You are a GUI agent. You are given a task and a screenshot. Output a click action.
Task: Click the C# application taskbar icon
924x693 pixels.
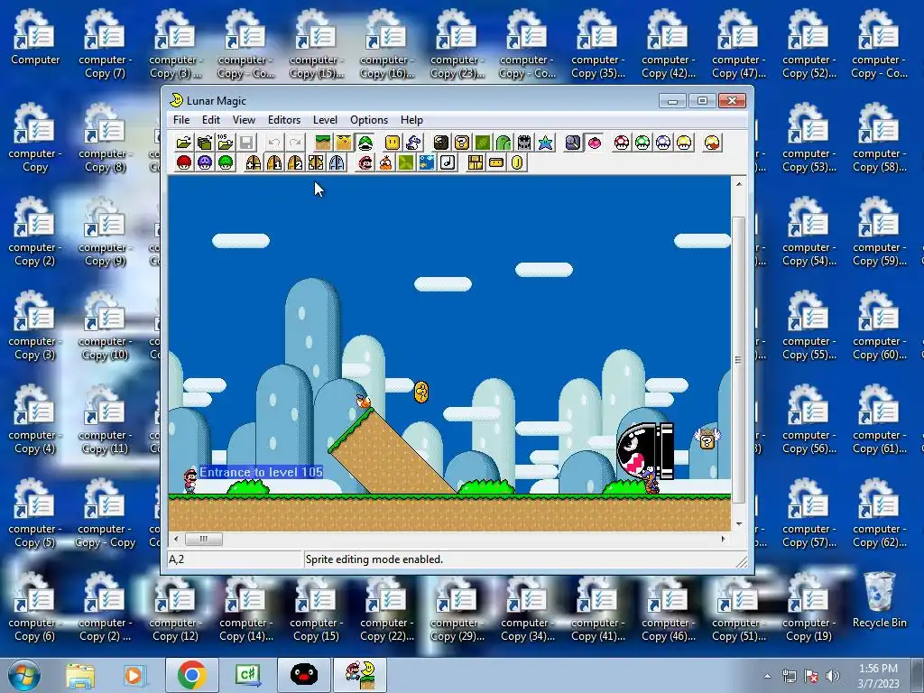click(247, 675)
